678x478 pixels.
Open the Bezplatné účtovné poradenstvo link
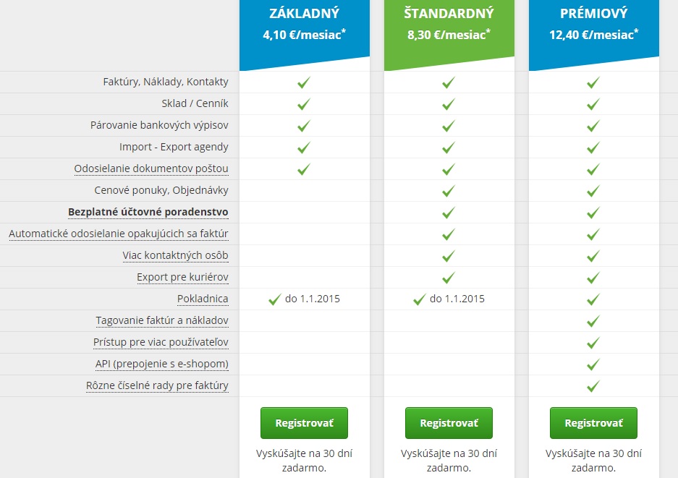click(148, 212)
